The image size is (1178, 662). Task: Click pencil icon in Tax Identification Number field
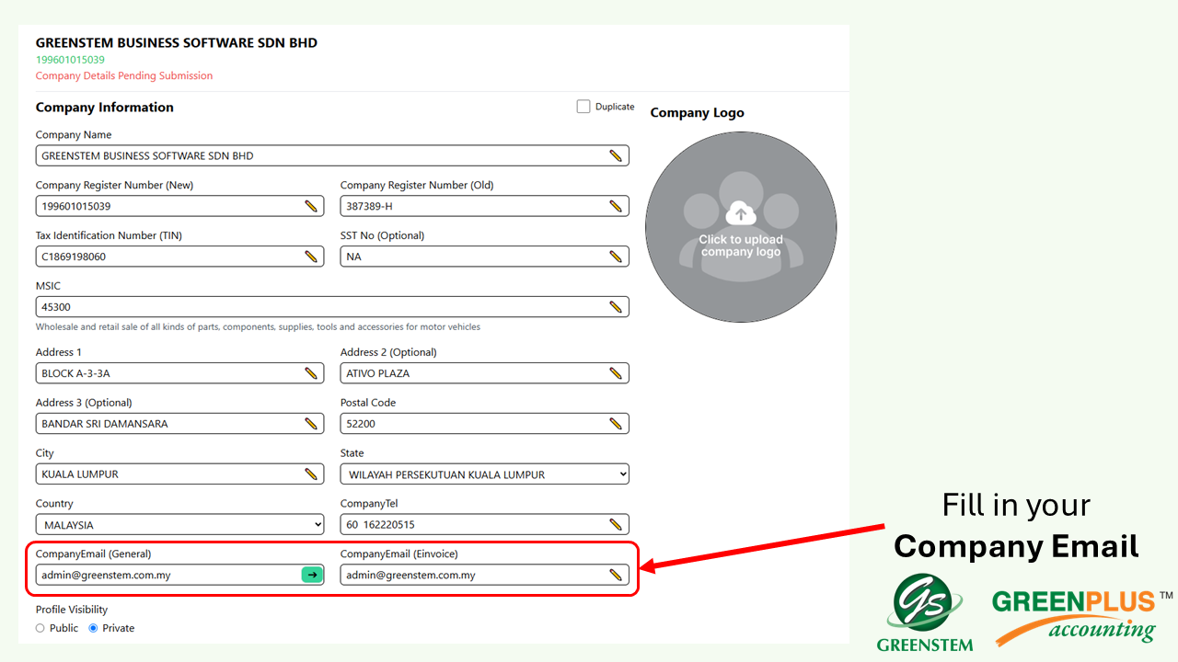(311, 257)
